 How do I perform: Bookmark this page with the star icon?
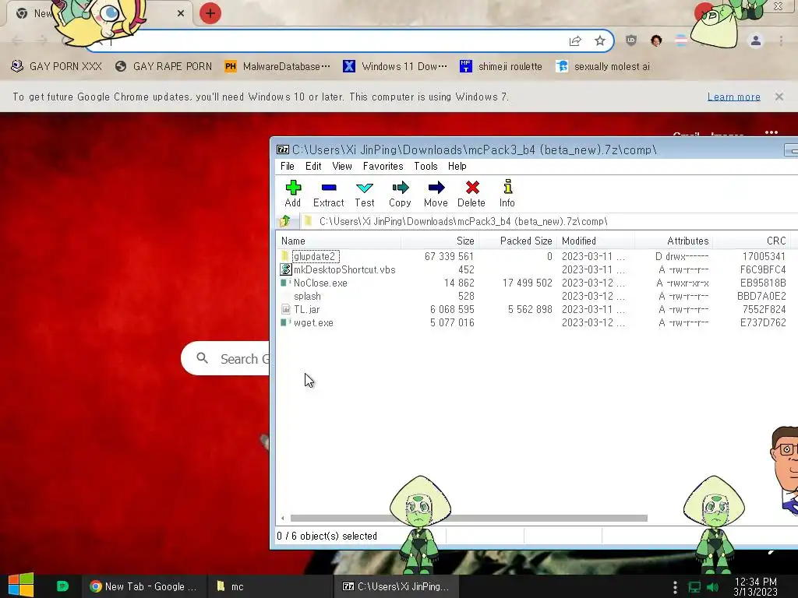(x=600, y=41)
